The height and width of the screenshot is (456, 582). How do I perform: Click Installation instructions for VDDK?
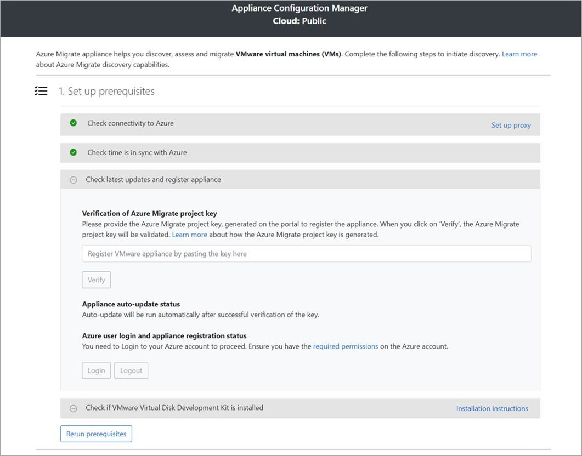[492, 408]
